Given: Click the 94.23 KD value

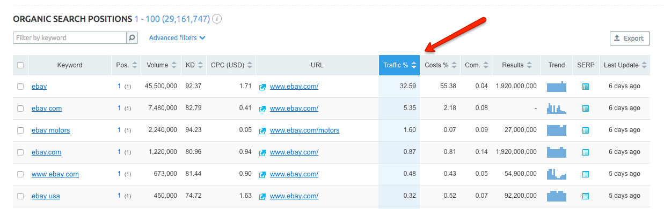Looking at the screenshot, I should [194, 130].
